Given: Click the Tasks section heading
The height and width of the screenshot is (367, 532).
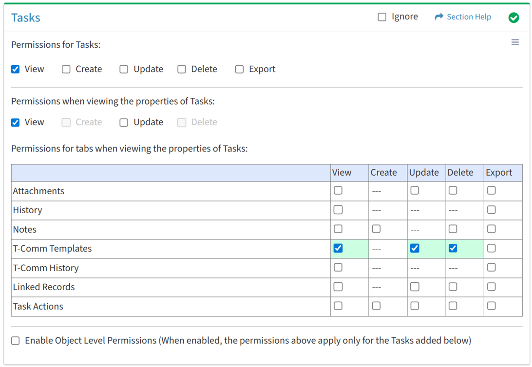Looking at the screenshot, I should (x=26, y=18).
